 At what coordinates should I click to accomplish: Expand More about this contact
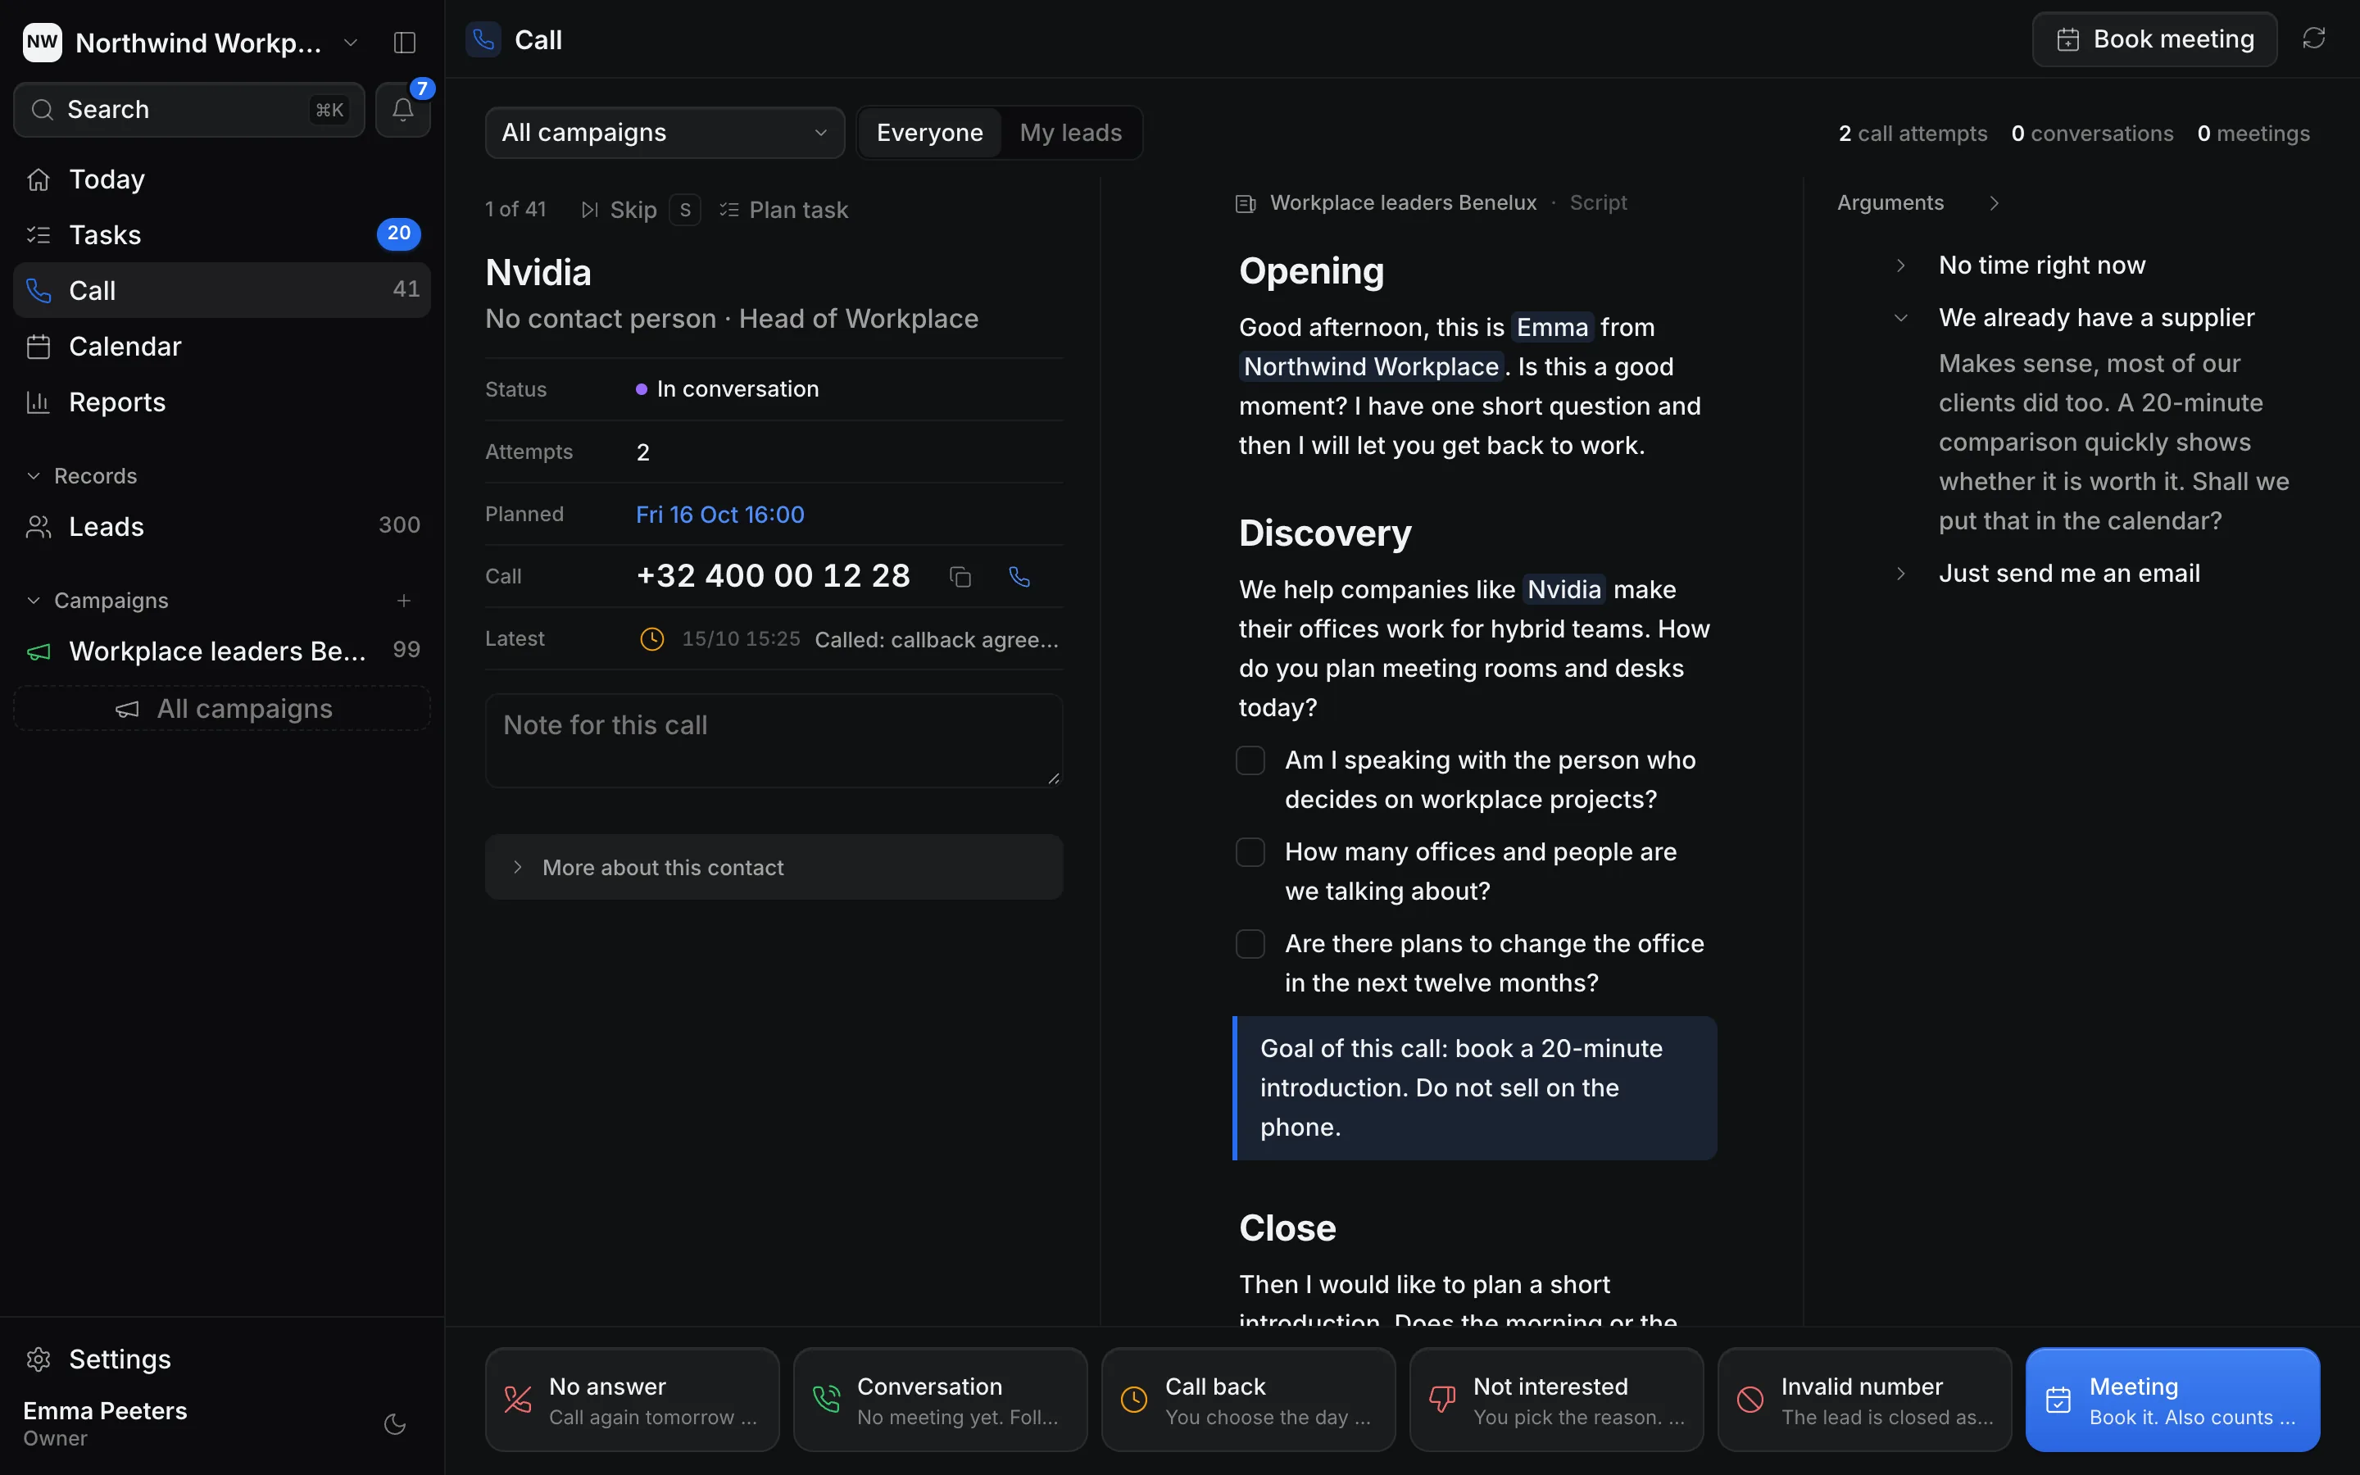pyautogui.click(x=774, y=867)
